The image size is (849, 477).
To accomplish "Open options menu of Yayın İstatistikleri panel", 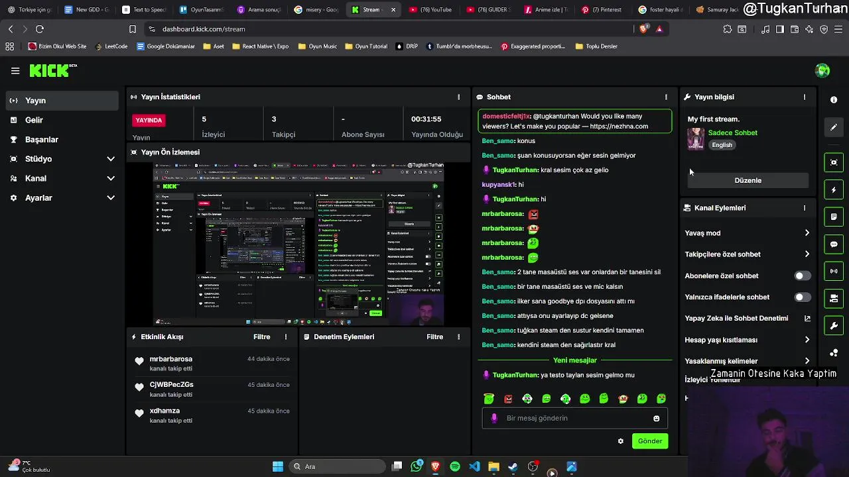I will (x=458, y=97).
